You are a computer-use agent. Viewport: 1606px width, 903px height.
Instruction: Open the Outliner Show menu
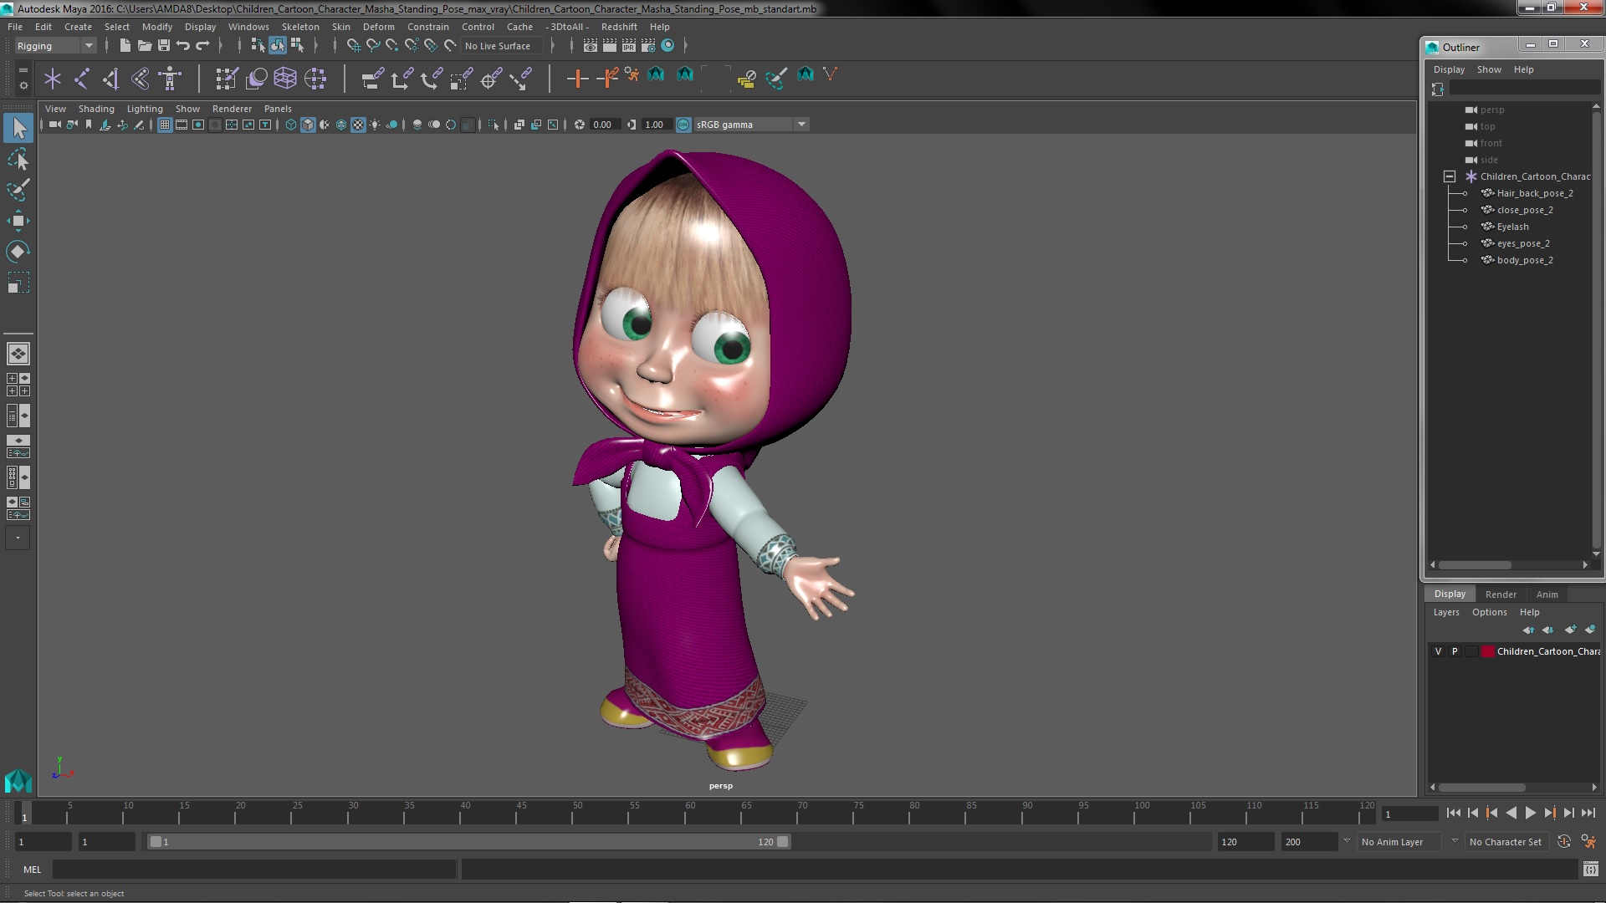click(1489, 69)
